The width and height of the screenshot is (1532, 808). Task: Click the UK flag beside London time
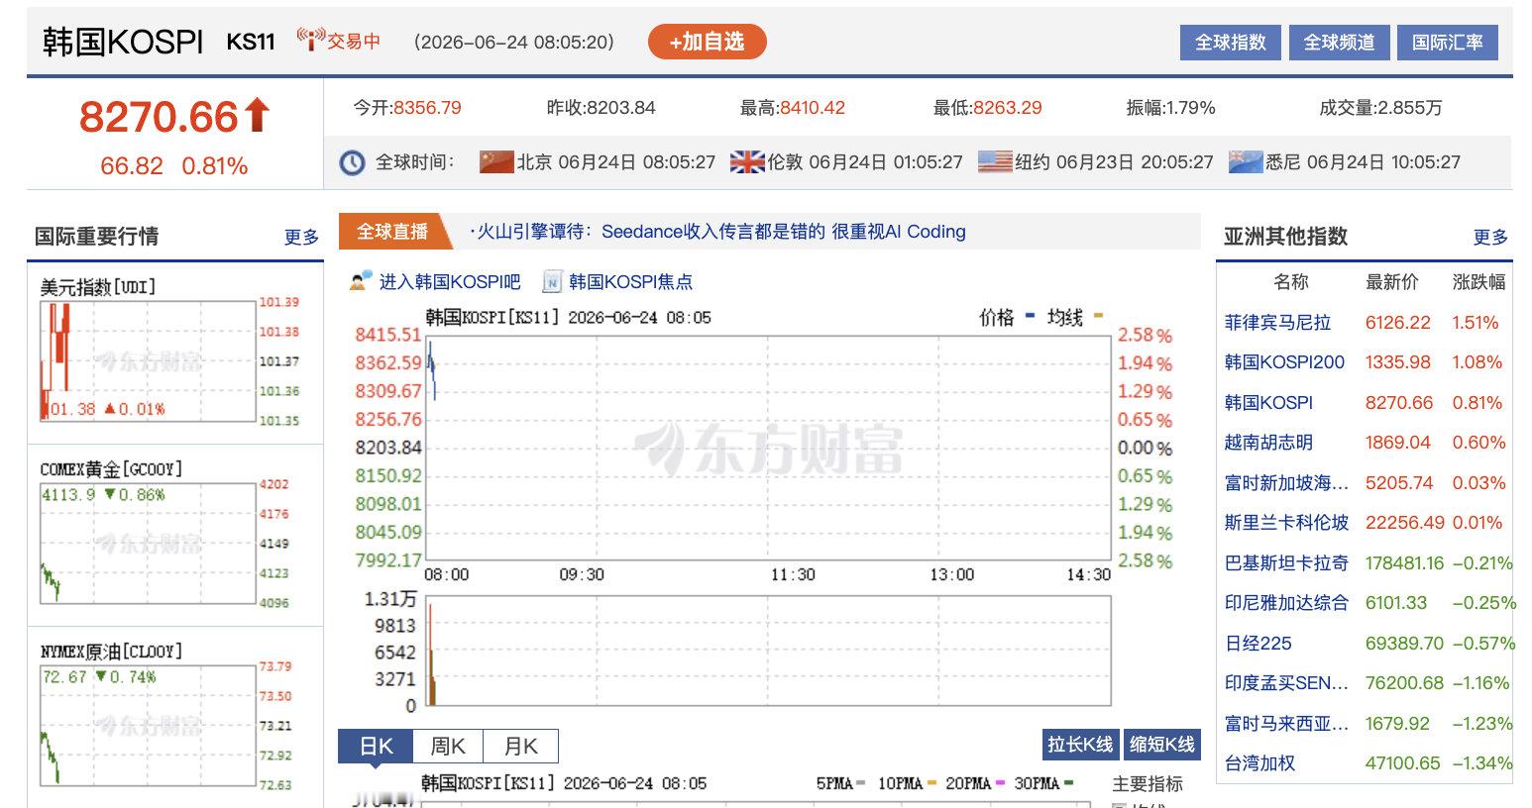click(747, 161)
